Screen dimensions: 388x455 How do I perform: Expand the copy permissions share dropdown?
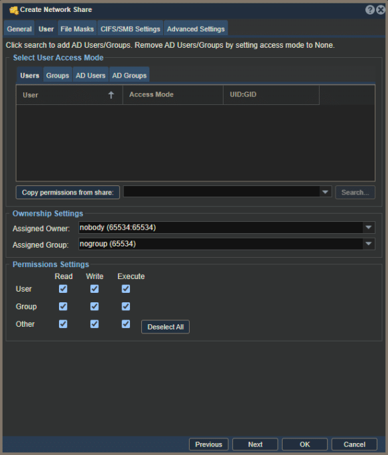tap(325, 192)
